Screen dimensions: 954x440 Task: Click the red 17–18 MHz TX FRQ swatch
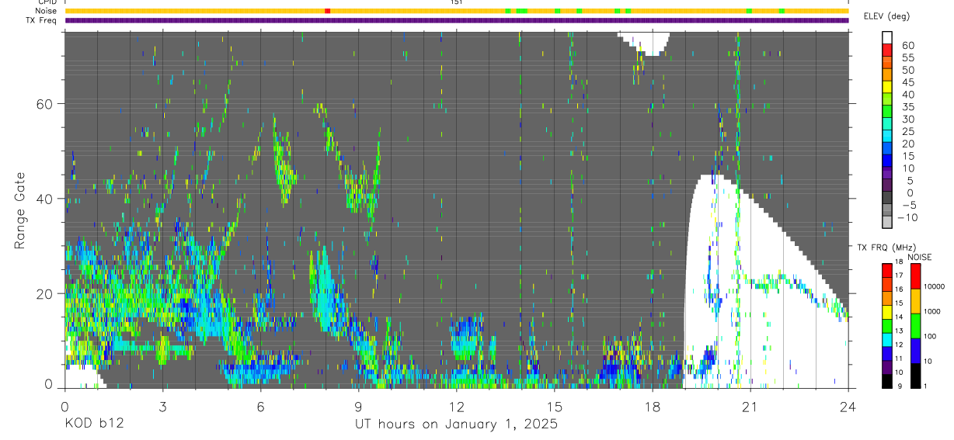(x=887, y=270)
